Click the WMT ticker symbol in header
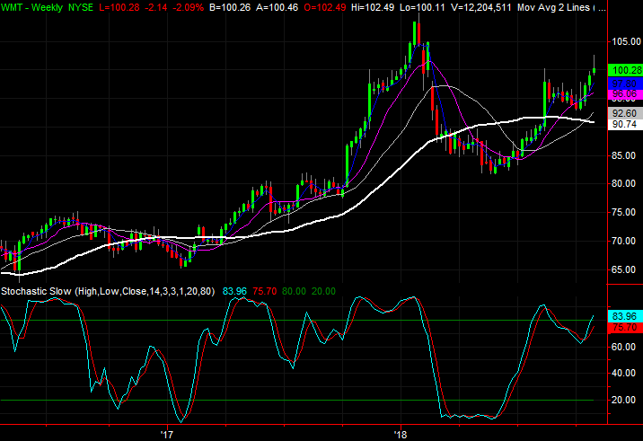The image size is (643, 441). (13, 7)
